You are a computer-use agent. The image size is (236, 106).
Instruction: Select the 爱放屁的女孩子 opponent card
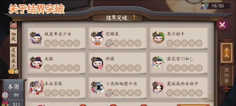[x=179, y=88]
